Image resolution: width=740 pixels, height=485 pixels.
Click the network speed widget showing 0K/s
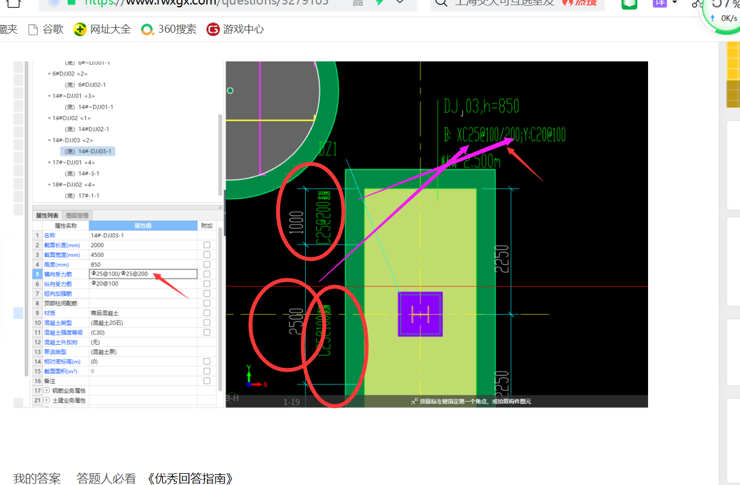pyautogui.click(x=725, y=17)
